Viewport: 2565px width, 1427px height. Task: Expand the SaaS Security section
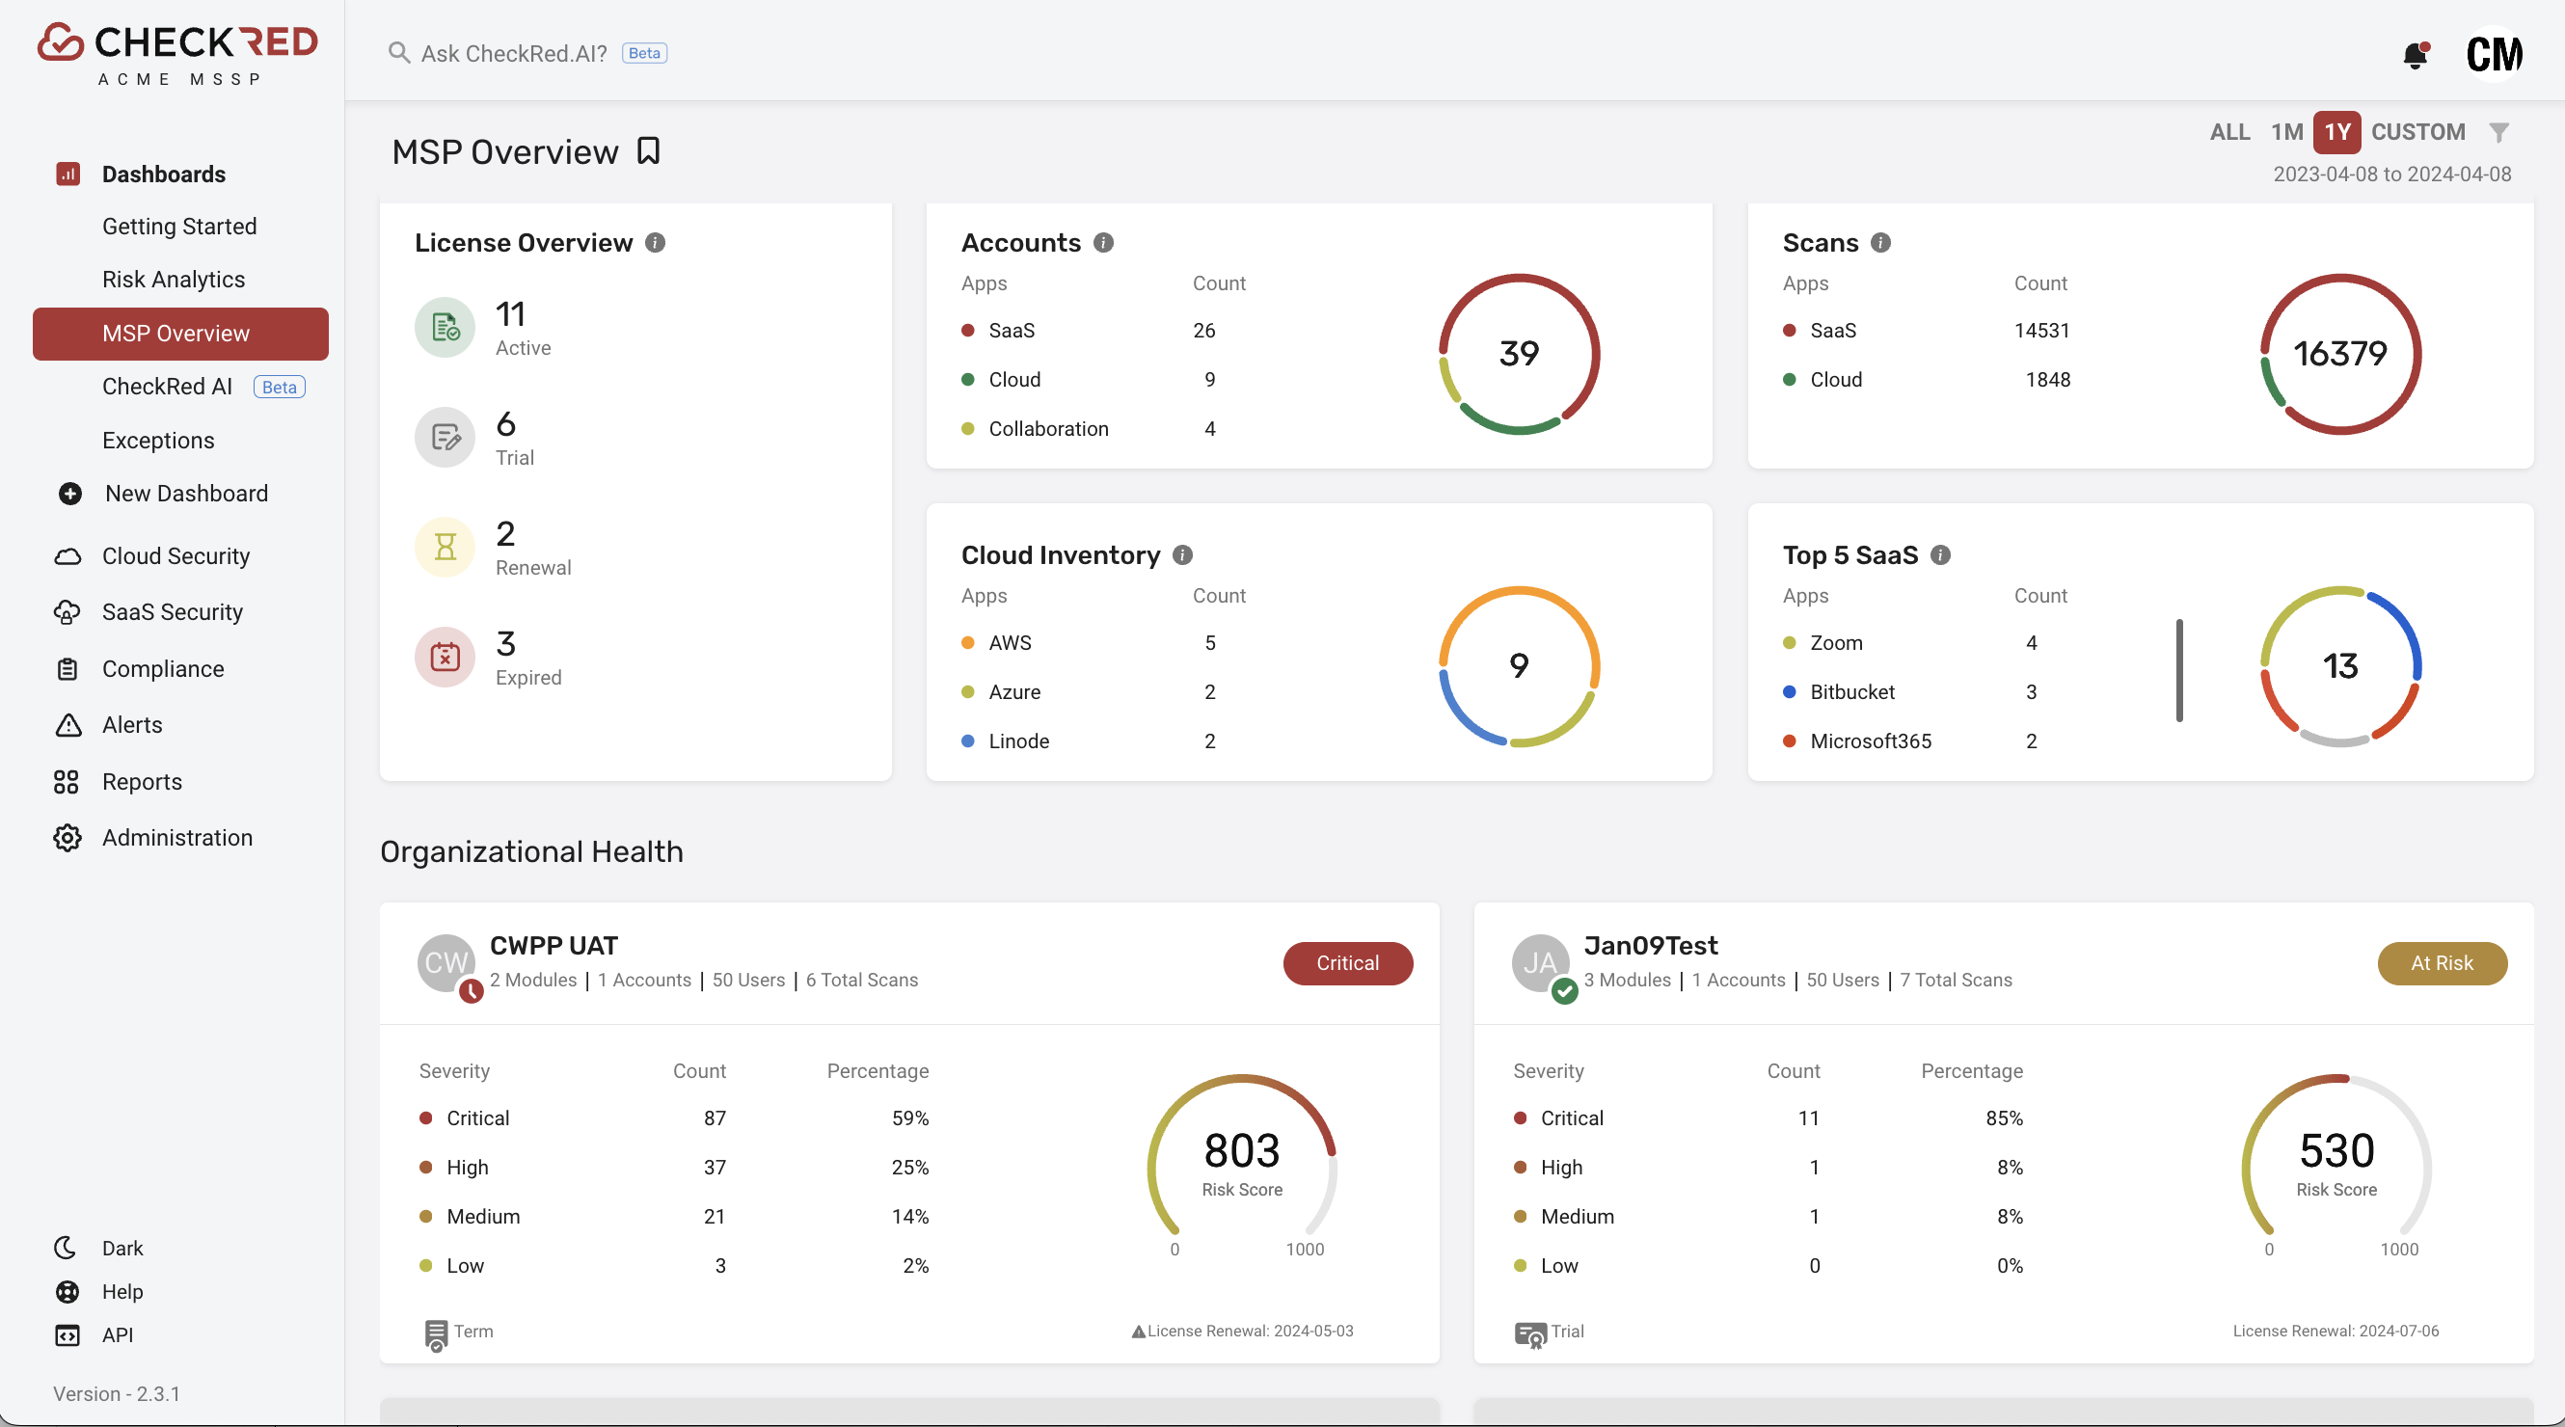(173, 612)
